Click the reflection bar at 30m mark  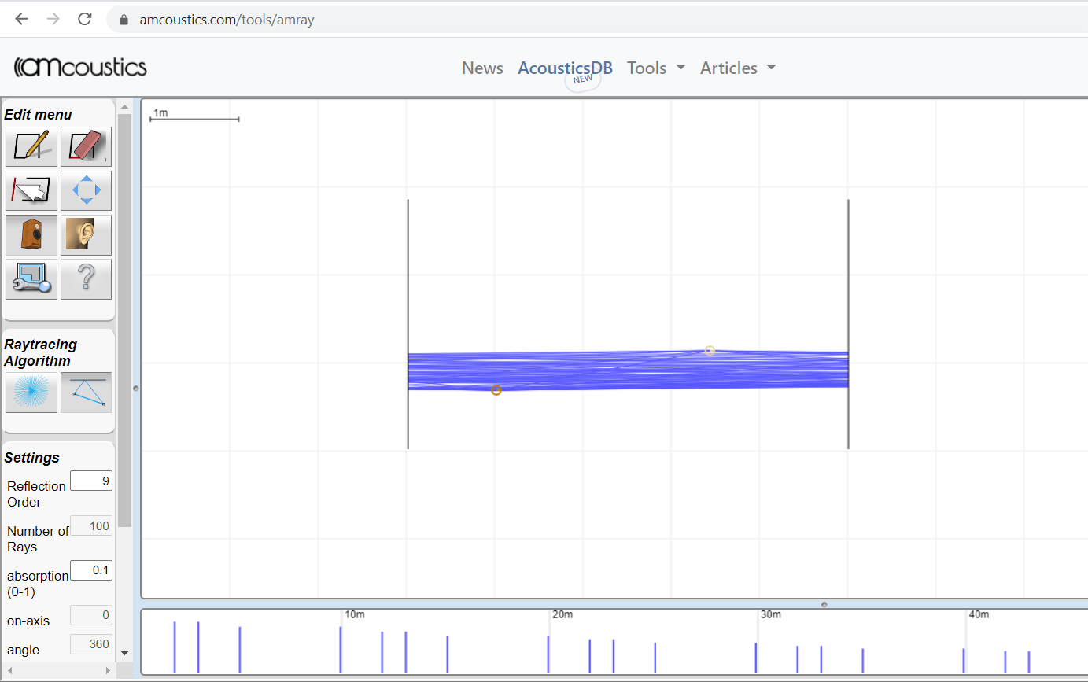(x=756, y=658)
